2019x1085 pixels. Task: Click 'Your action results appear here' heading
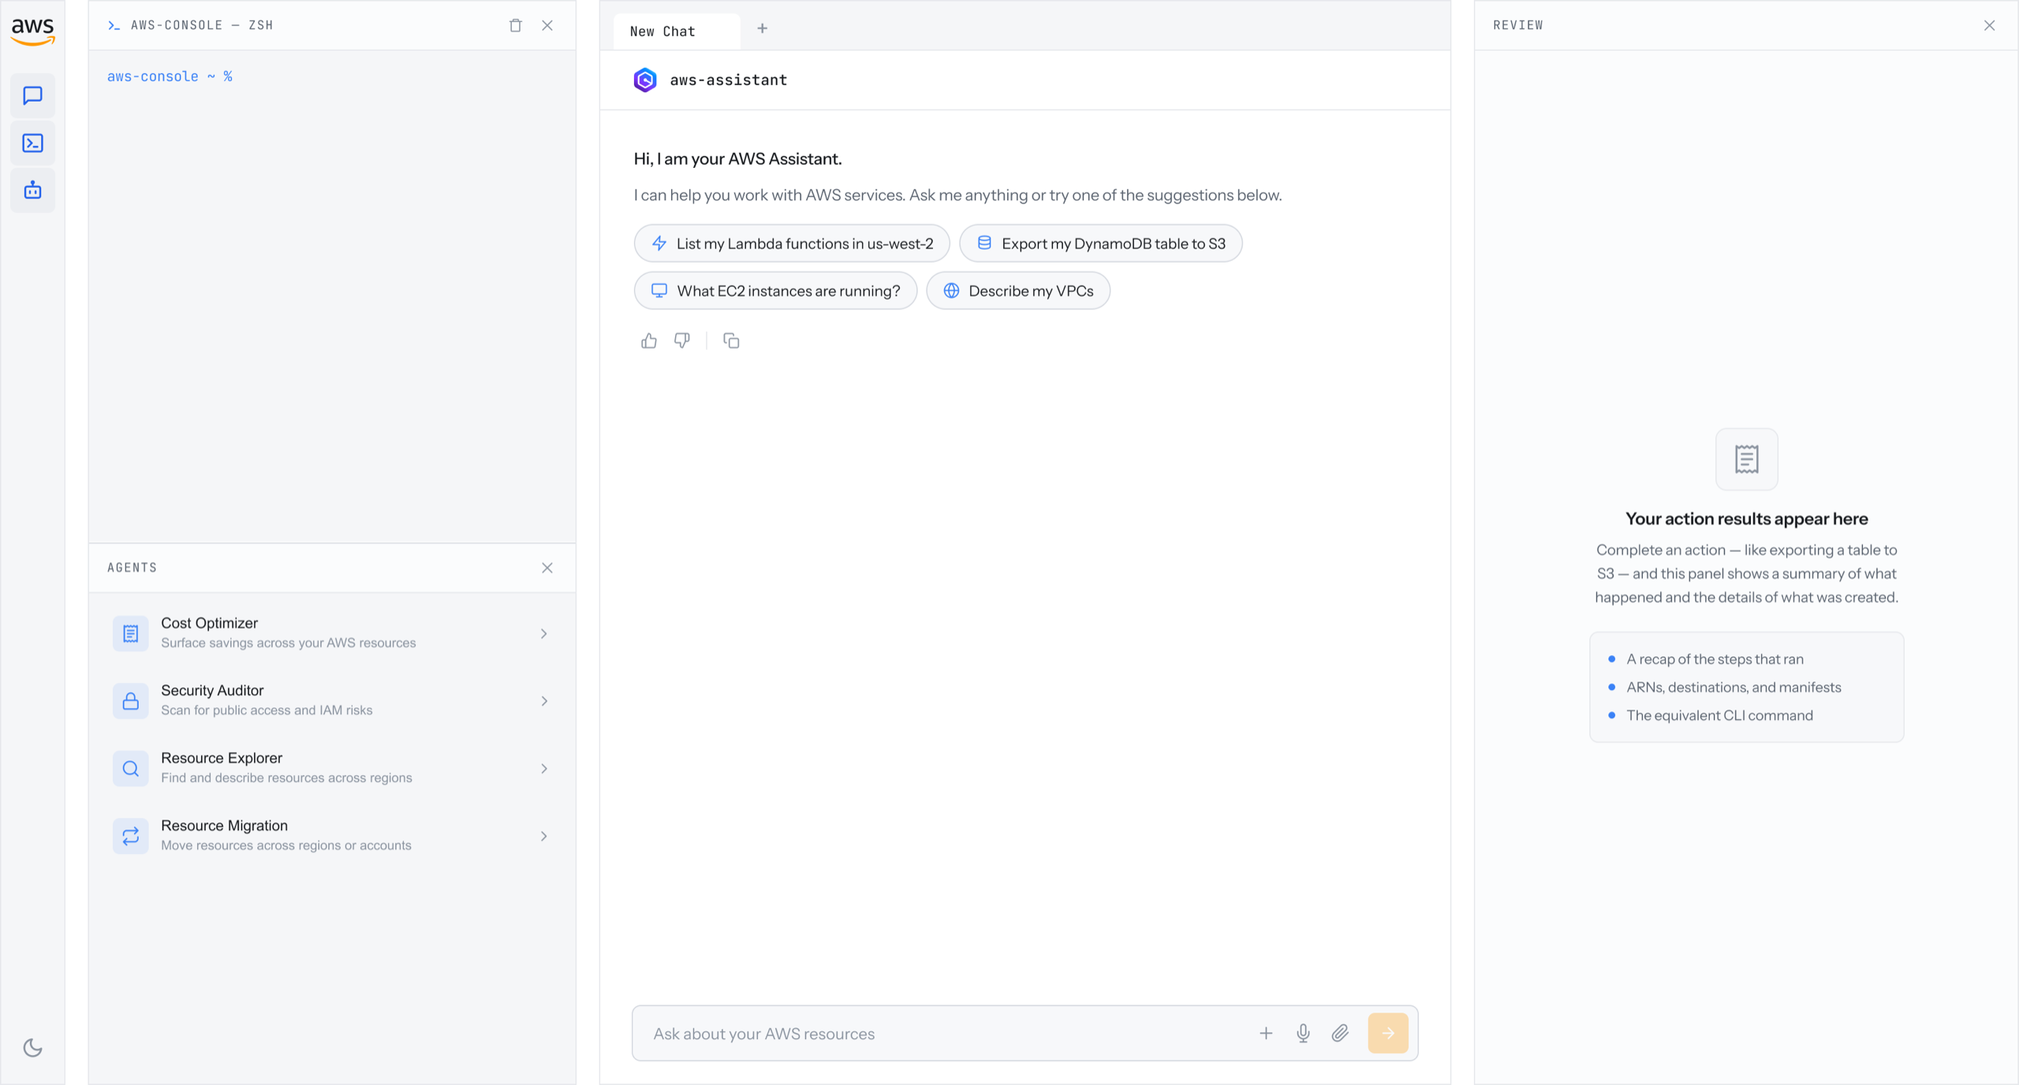click(1746, 519)
